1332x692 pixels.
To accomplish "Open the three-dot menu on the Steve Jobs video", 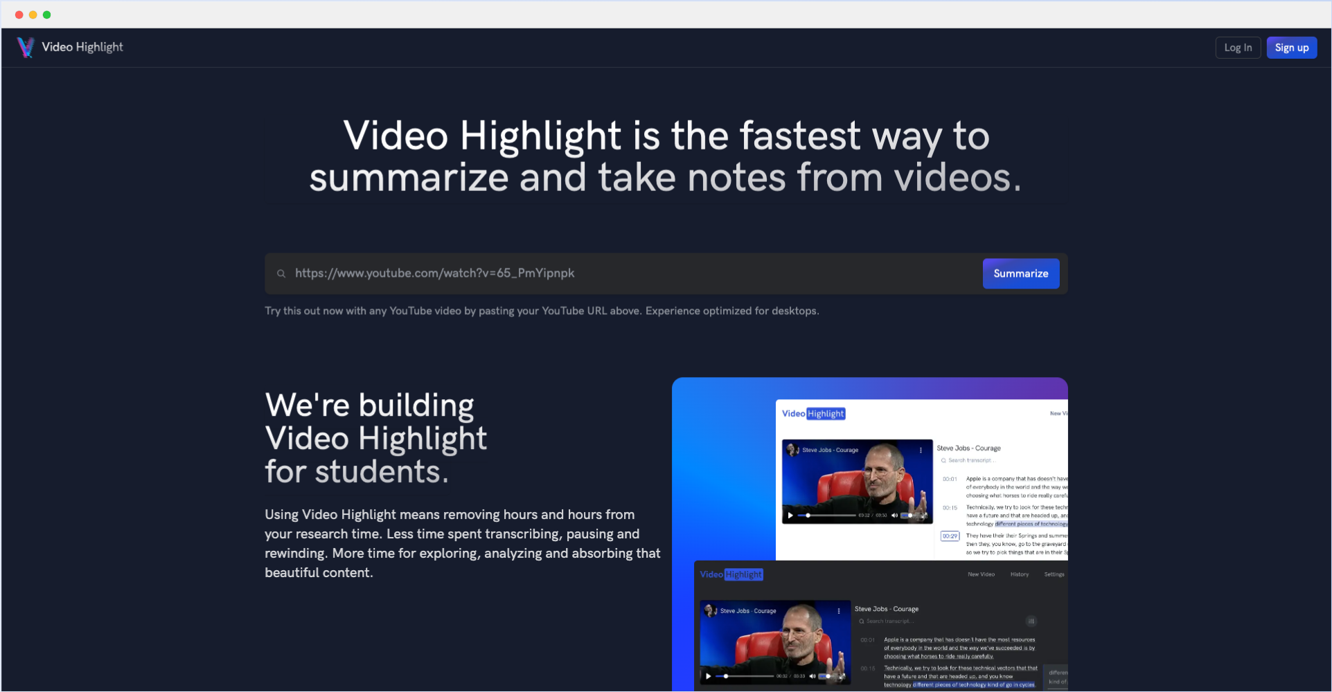I will [x=838, y=611].
